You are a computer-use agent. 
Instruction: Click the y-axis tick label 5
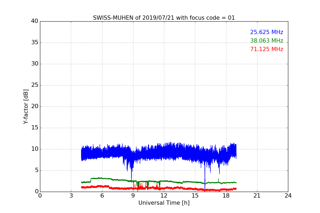pyautogui.click(x=36, y=170)
